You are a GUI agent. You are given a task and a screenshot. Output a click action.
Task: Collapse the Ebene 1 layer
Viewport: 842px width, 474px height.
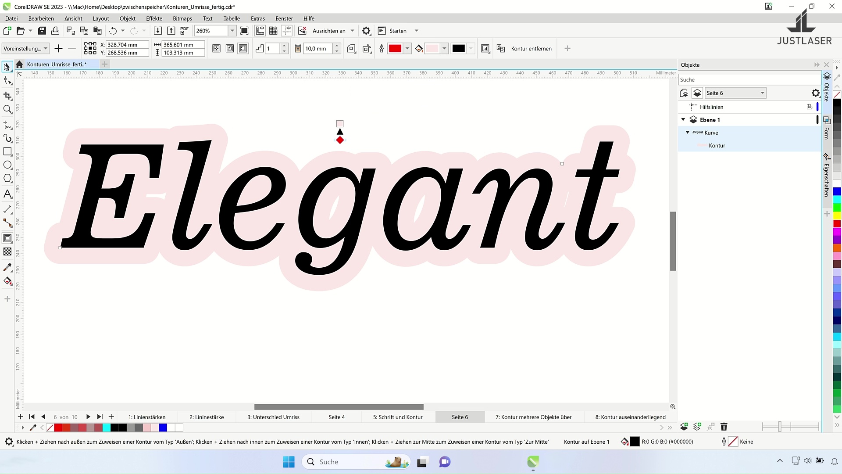[683, 120]
